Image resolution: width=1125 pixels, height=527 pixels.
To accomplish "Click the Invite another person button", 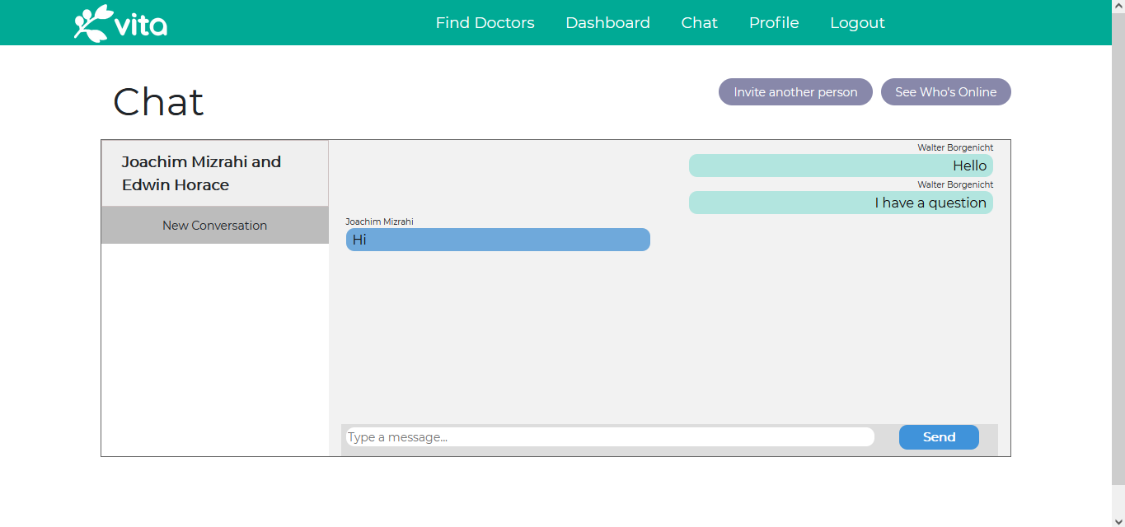I will 795,92.
